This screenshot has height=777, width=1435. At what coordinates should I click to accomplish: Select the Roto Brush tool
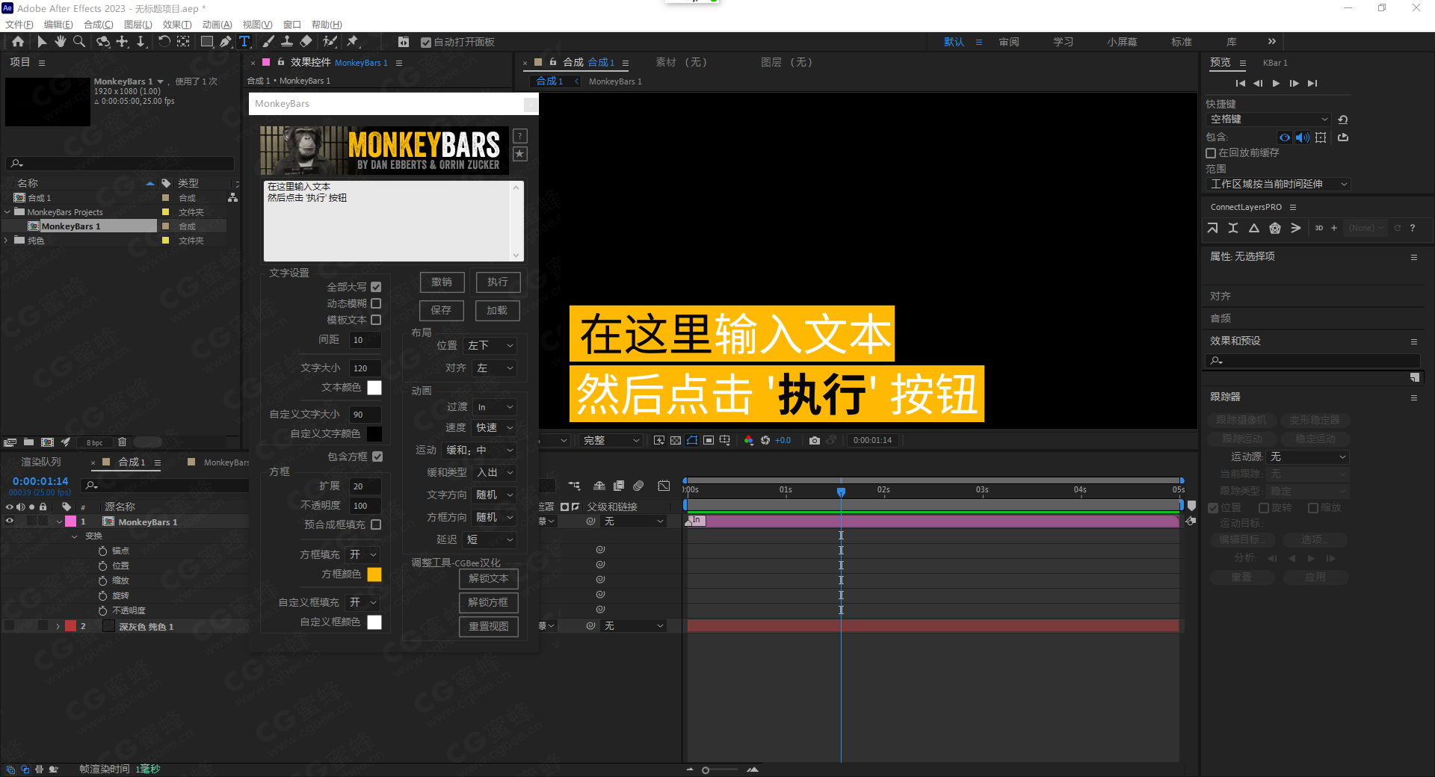click(x=330, y=42)
